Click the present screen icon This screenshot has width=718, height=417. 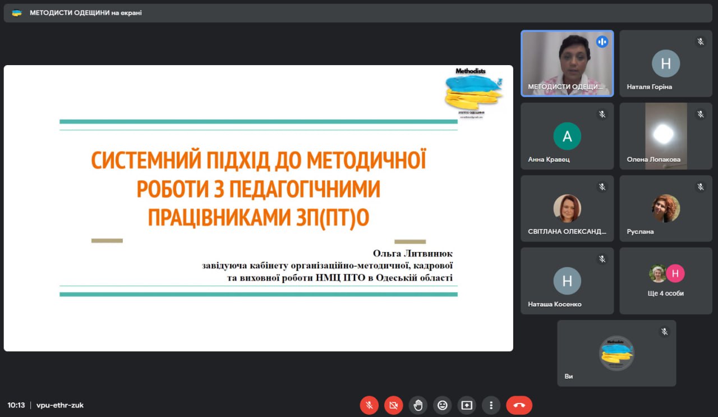point(467,405)
